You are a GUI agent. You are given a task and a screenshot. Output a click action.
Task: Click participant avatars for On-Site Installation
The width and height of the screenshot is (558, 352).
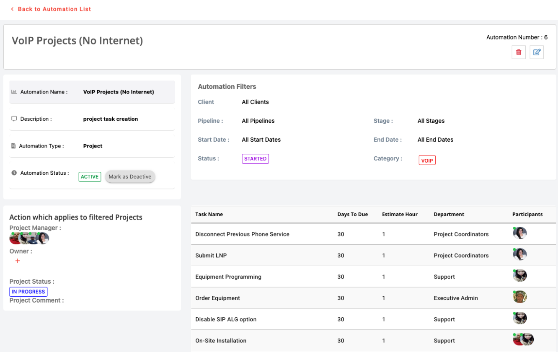(523, 339)
